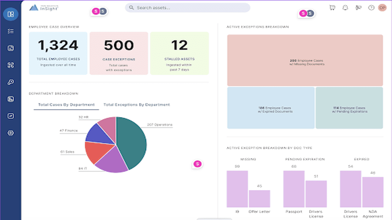Open the trend analytics icon in sidebar
The height and width of the screenshot is (220, 392).
(x=11, y=116)
